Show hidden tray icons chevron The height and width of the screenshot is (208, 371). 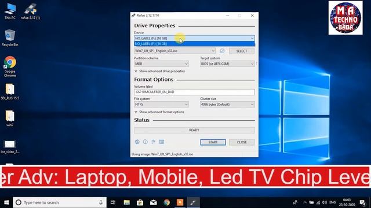click(305, 202)
